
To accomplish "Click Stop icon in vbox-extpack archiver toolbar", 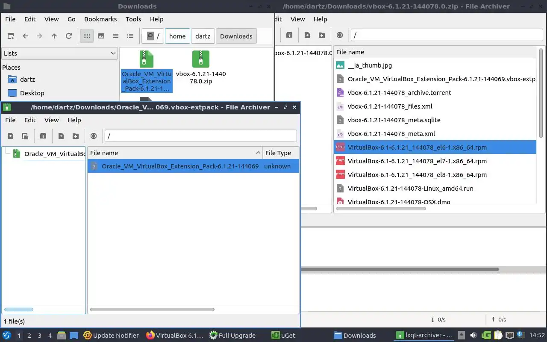I will point(94,136).
